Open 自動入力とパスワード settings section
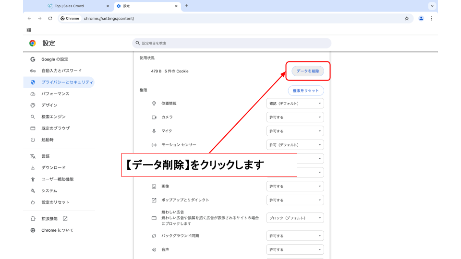This screenshot has height=259, width=461. pyautogui.click(x=61, y=71)
